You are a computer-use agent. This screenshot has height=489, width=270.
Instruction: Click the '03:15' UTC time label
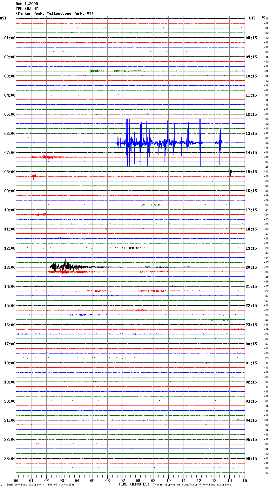pyautogui.click(x=251, y=401)
